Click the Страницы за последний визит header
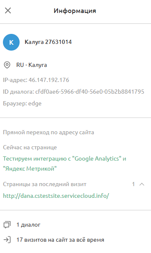The height and width of the screenshot is (253, 151). 45,184
